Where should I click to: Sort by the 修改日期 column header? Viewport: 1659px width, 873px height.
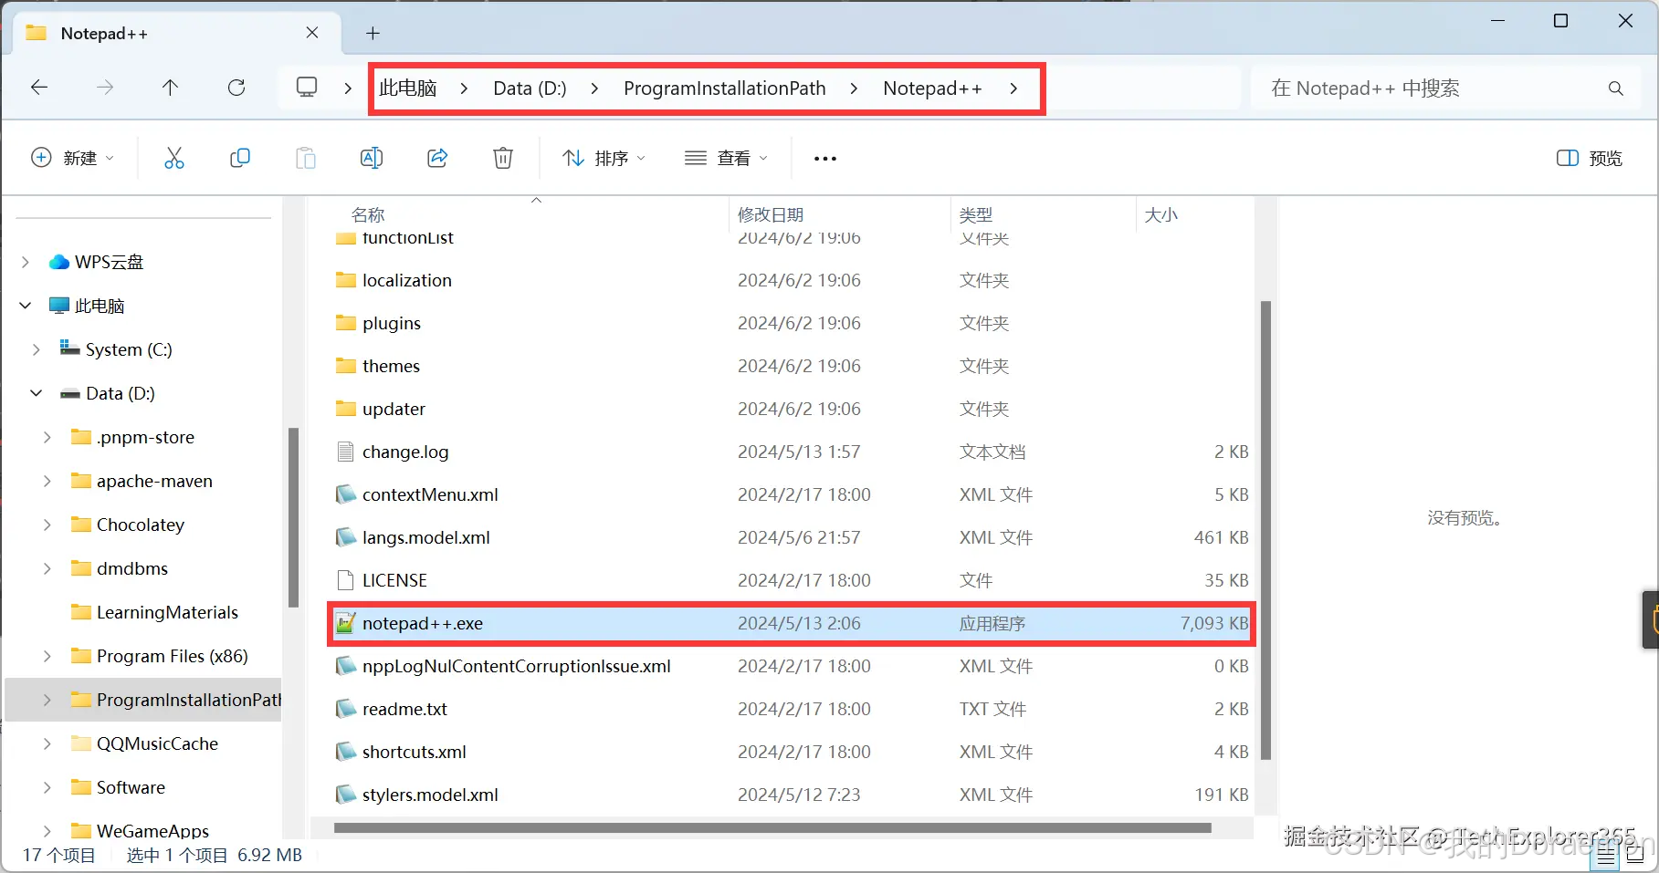coord(771,214)
